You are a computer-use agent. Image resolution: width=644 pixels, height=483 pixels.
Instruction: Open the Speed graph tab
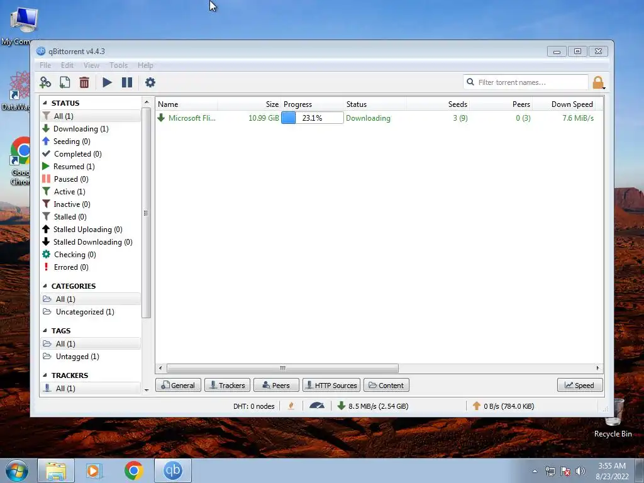coord(580,386)
